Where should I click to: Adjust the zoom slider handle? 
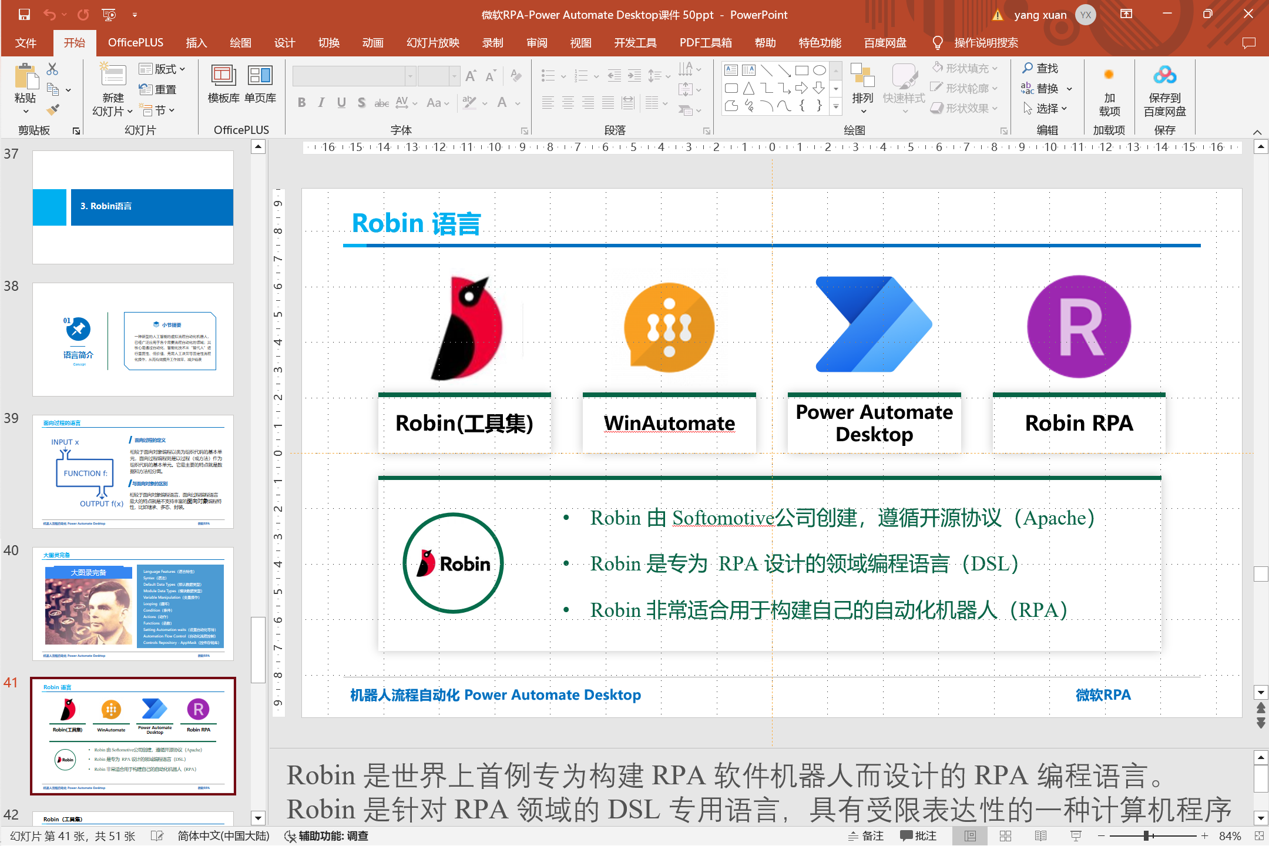pyautogui.click(x=1146, y=835)
